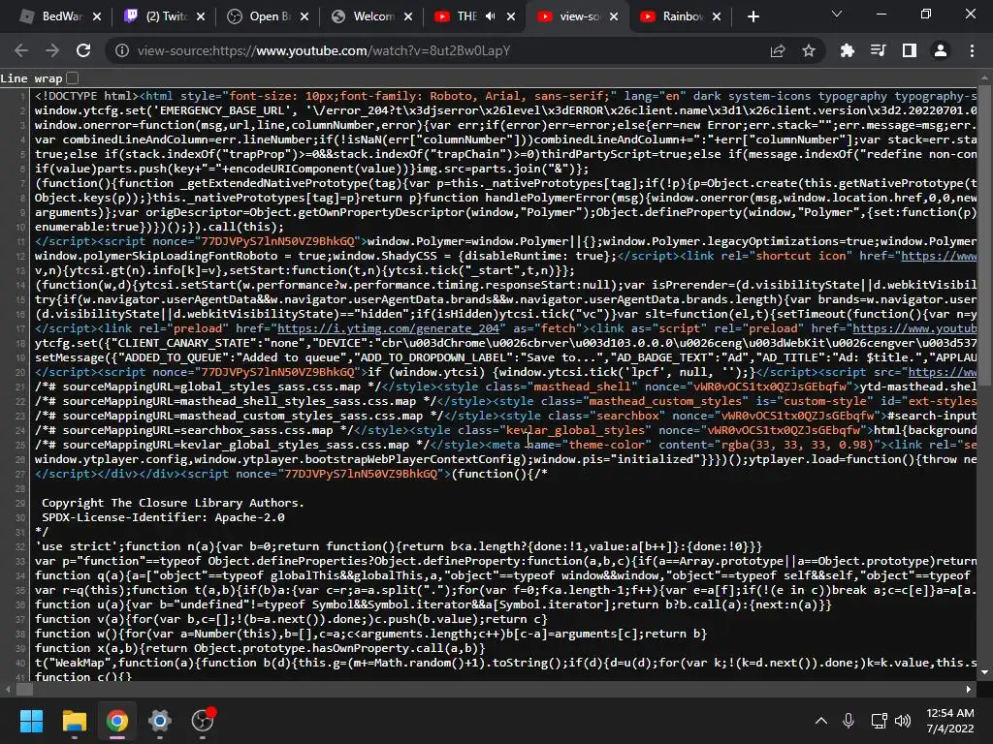
Task: Open Chrome's three-dot menu
Action: click(972, 50)
